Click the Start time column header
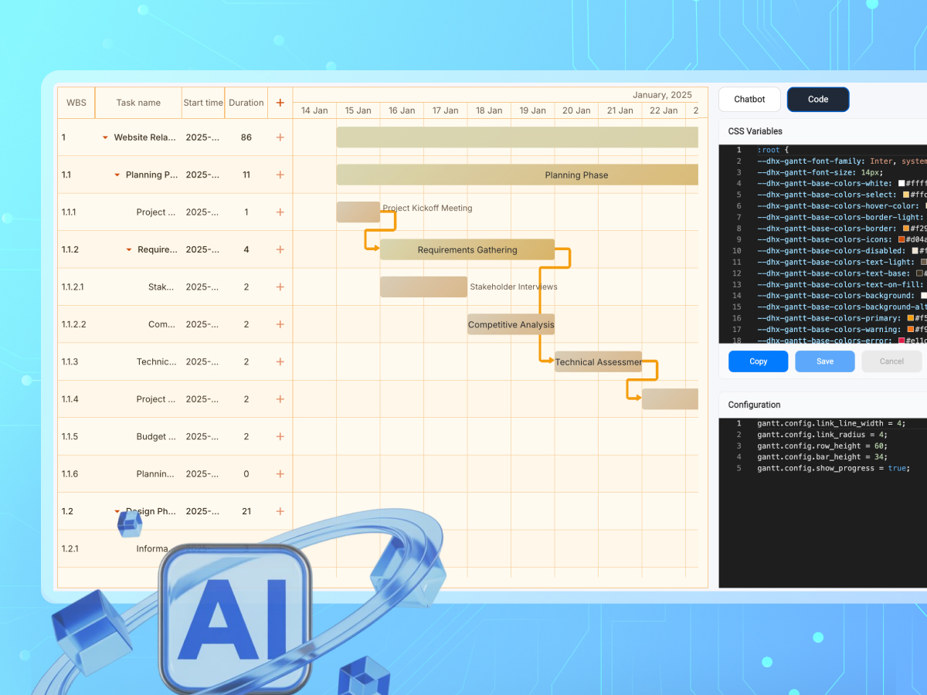 pos(203,103)
